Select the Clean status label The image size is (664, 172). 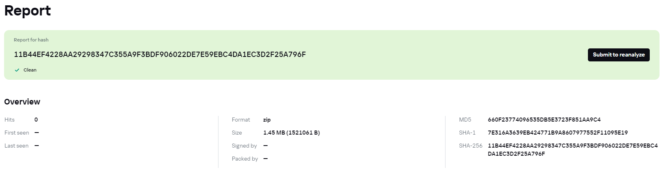coord(30,70)
